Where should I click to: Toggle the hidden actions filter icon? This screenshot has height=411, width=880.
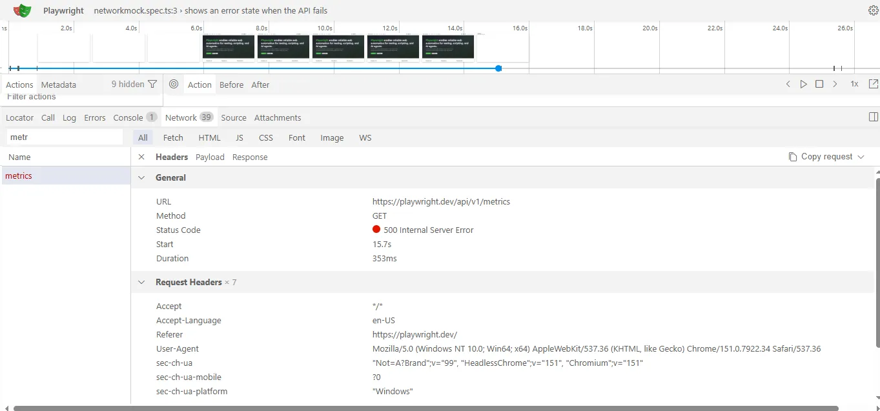coord(152,84)
